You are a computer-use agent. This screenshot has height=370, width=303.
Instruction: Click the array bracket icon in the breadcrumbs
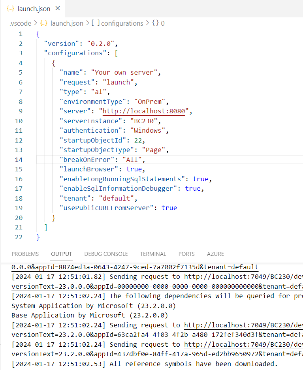[95, 23]
